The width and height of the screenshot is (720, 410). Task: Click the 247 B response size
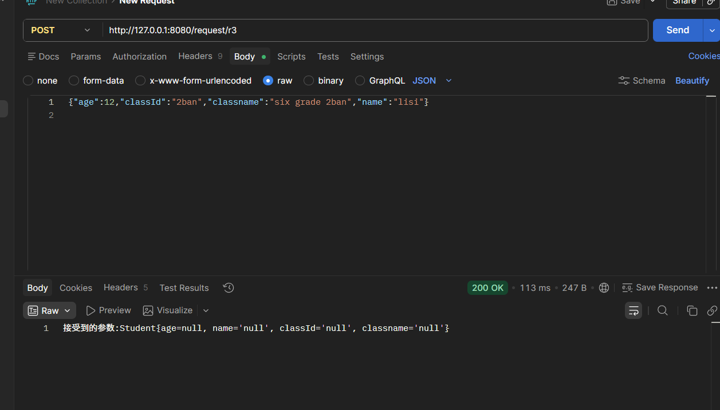574,288
